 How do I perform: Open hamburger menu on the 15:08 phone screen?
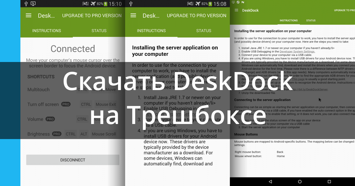tap(133, 15)
